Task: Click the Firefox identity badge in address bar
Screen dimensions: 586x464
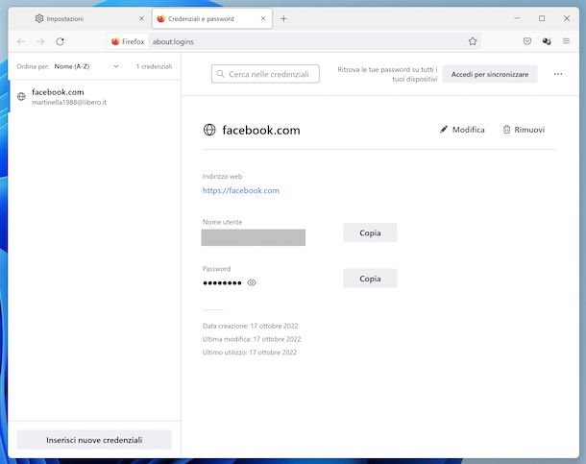Action: (x=128, y=41)
